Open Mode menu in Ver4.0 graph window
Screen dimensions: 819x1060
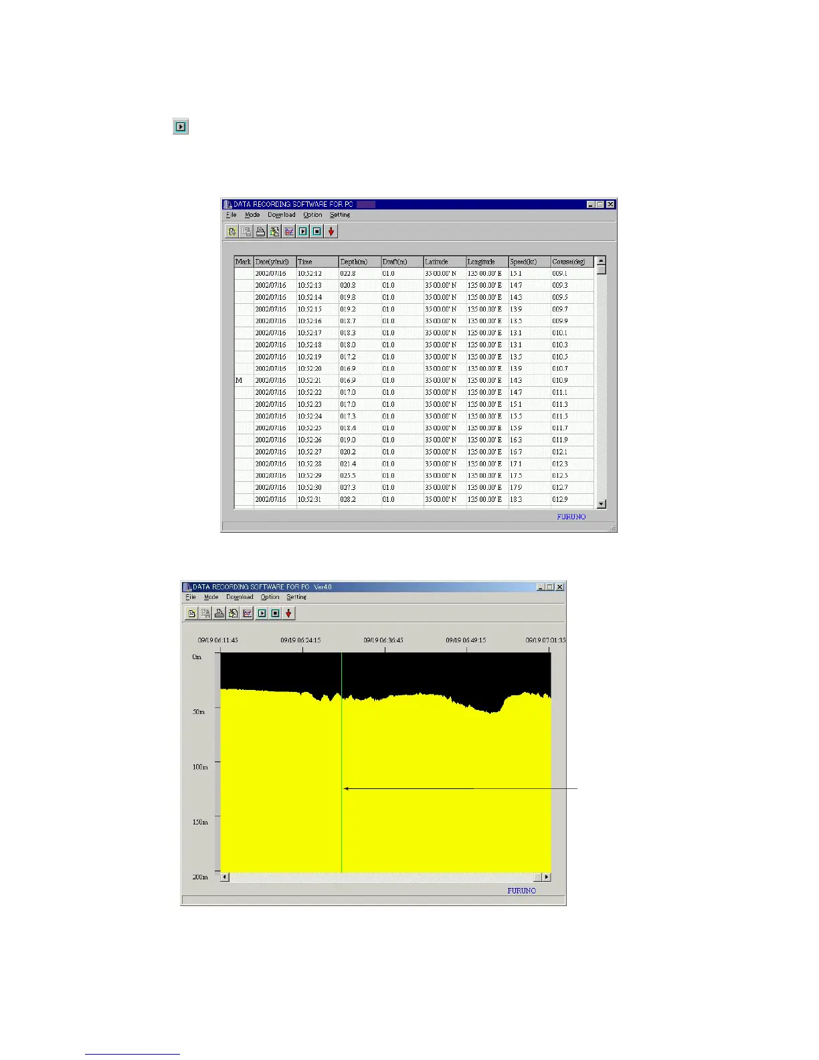[x=211, y=597]
